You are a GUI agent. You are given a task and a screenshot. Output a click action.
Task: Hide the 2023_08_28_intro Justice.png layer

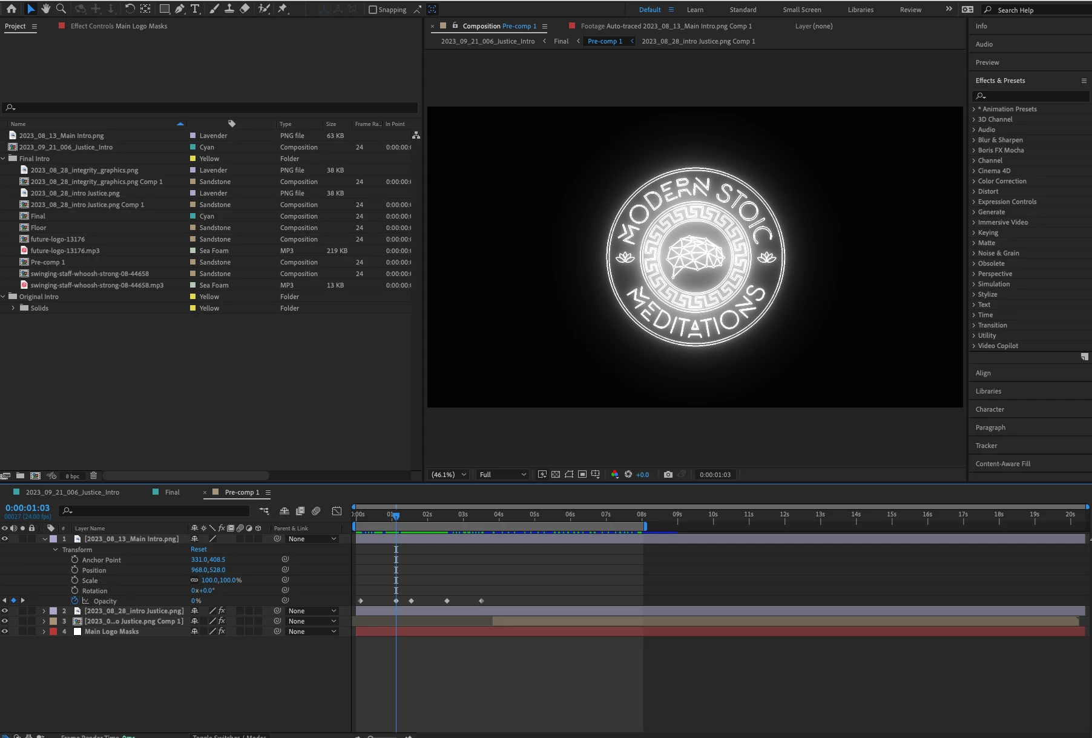pos(5,611)
